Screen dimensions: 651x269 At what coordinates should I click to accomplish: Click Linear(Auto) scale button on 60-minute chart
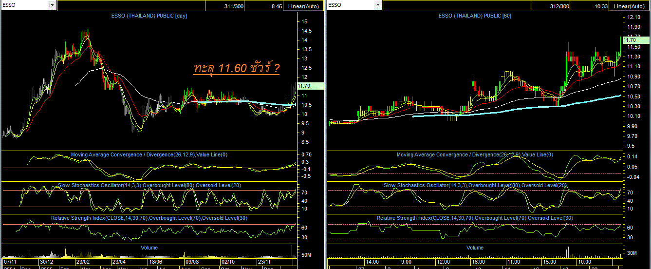coord(629,6)
